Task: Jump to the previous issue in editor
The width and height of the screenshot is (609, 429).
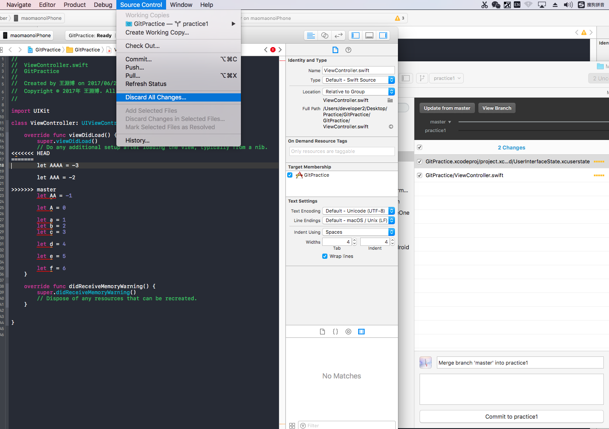Action: [266, 50]
